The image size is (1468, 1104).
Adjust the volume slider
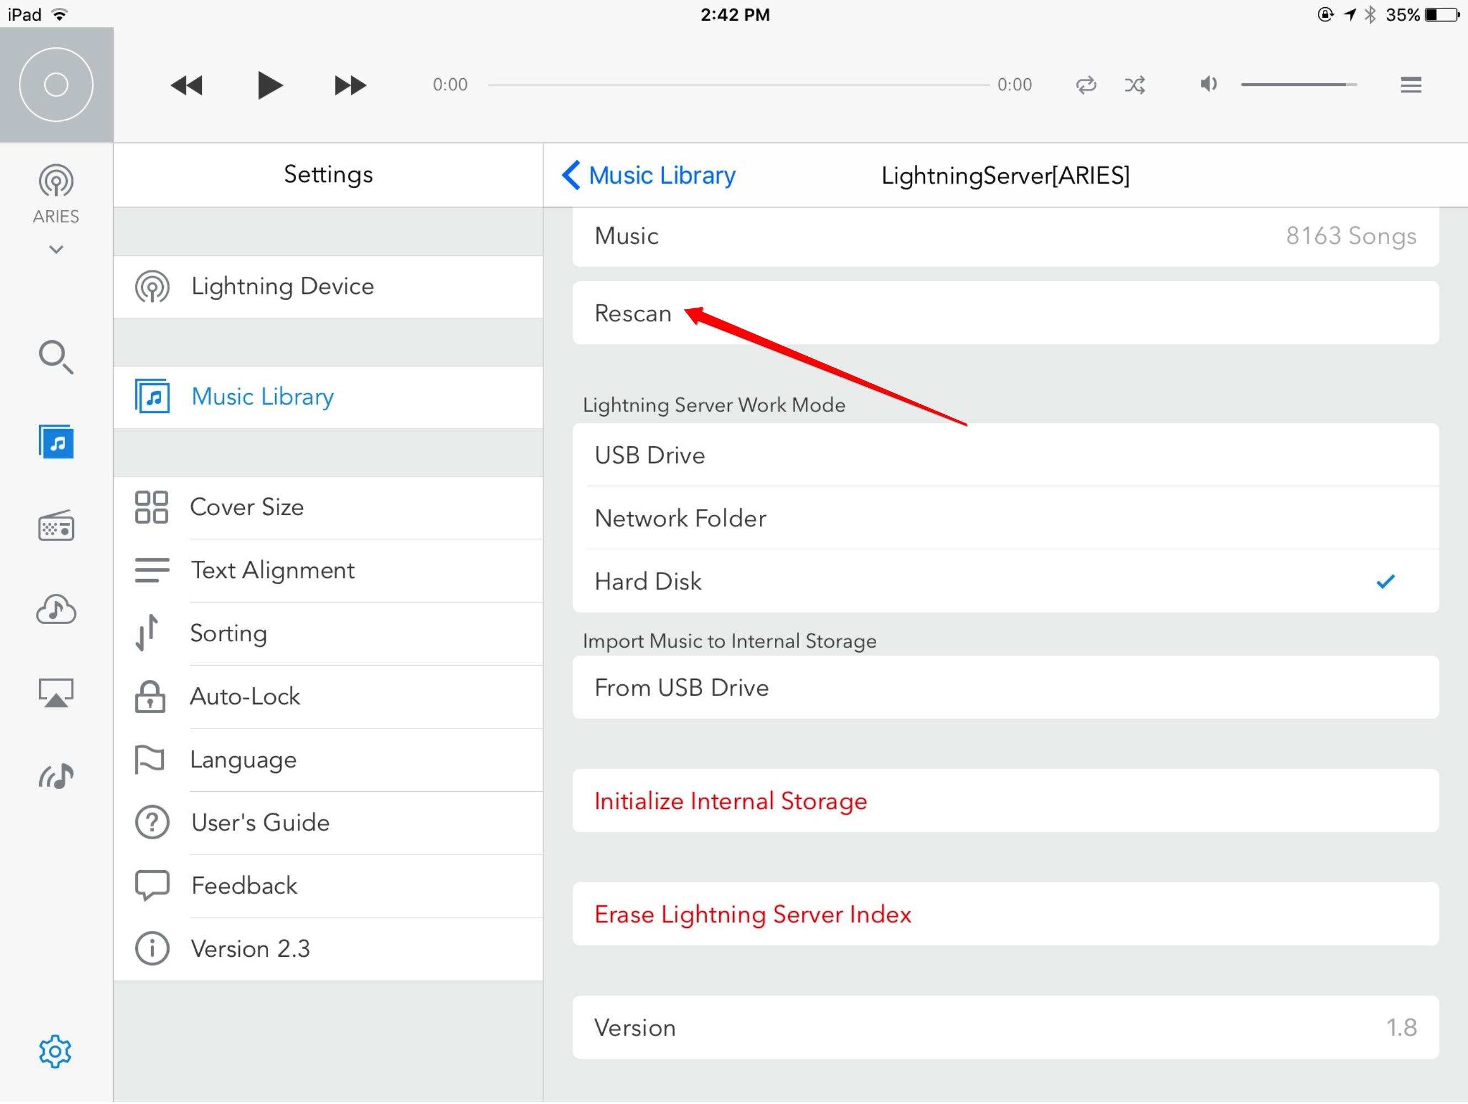click(x=1298, y=85)
